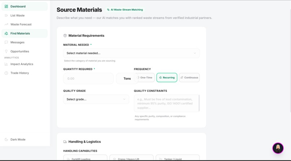The image size is (291, 161).
Task: Click the QUALITY GRADE label
Action: tap(74, 91)
